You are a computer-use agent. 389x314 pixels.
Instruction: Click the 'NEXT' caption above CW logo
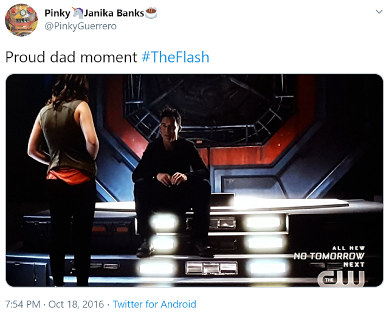[x=354, y=265]
